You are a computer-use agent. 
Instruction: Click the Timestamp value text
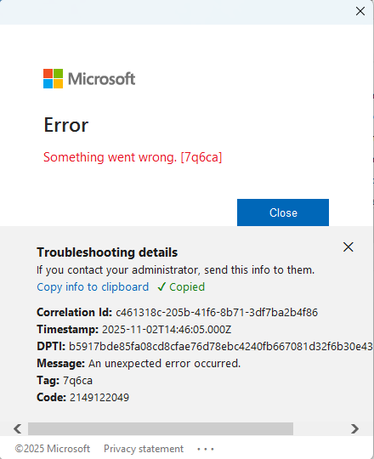pyautogui.click(x=167, y=329)
